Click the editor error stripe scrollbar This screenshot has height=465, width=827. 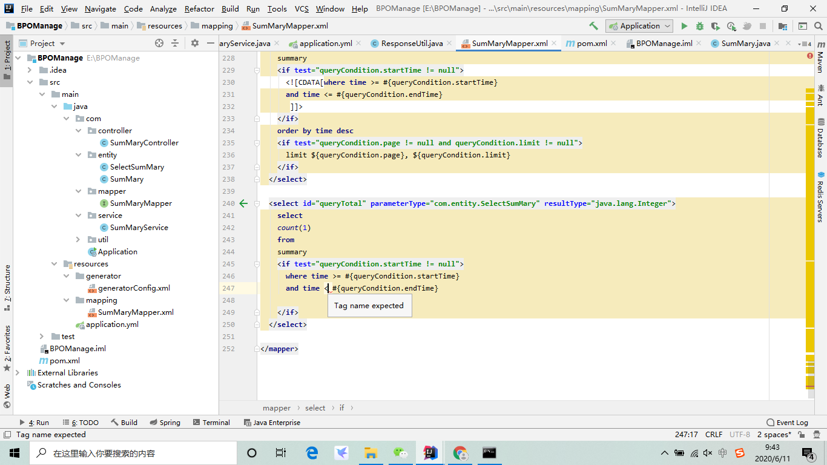pyautogui.click(x=810, y=242)
